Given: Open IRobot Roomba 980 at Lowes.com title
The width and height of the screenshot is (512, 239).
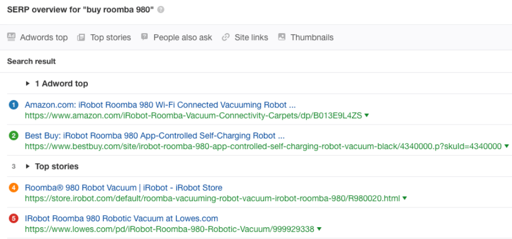Looking at the screenshot, I should [x=122, y=219].
